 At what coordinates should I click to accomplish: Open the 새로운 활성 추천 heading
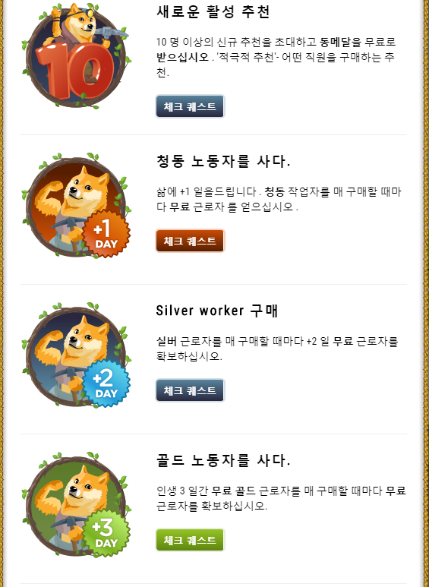[213, 11]
